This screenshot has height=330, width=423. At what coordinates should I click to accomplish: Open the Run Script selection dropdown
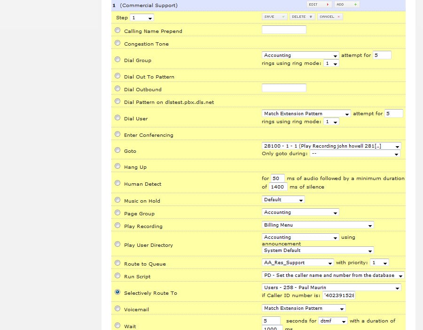(333, 275)
